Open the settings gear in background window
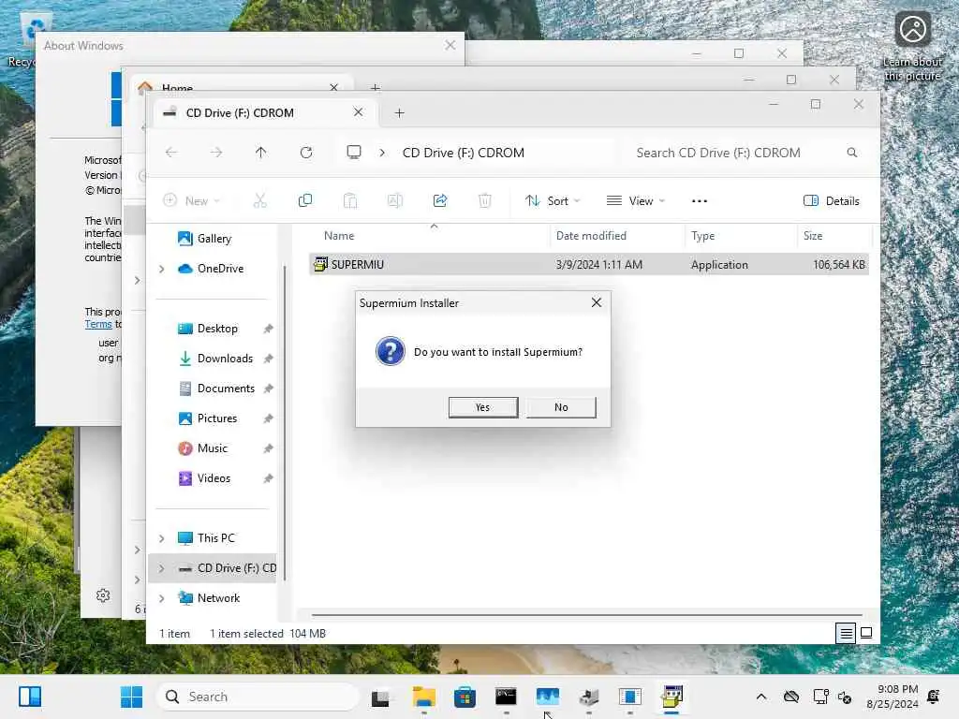959x719 pixels. [103, 595]
